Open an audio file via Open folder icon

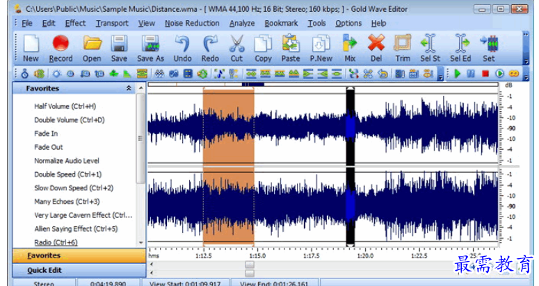(x=92, y=48)
